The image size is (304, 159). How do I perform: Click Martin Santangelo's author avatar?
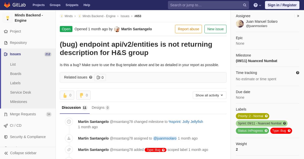[x=117, y=29]
